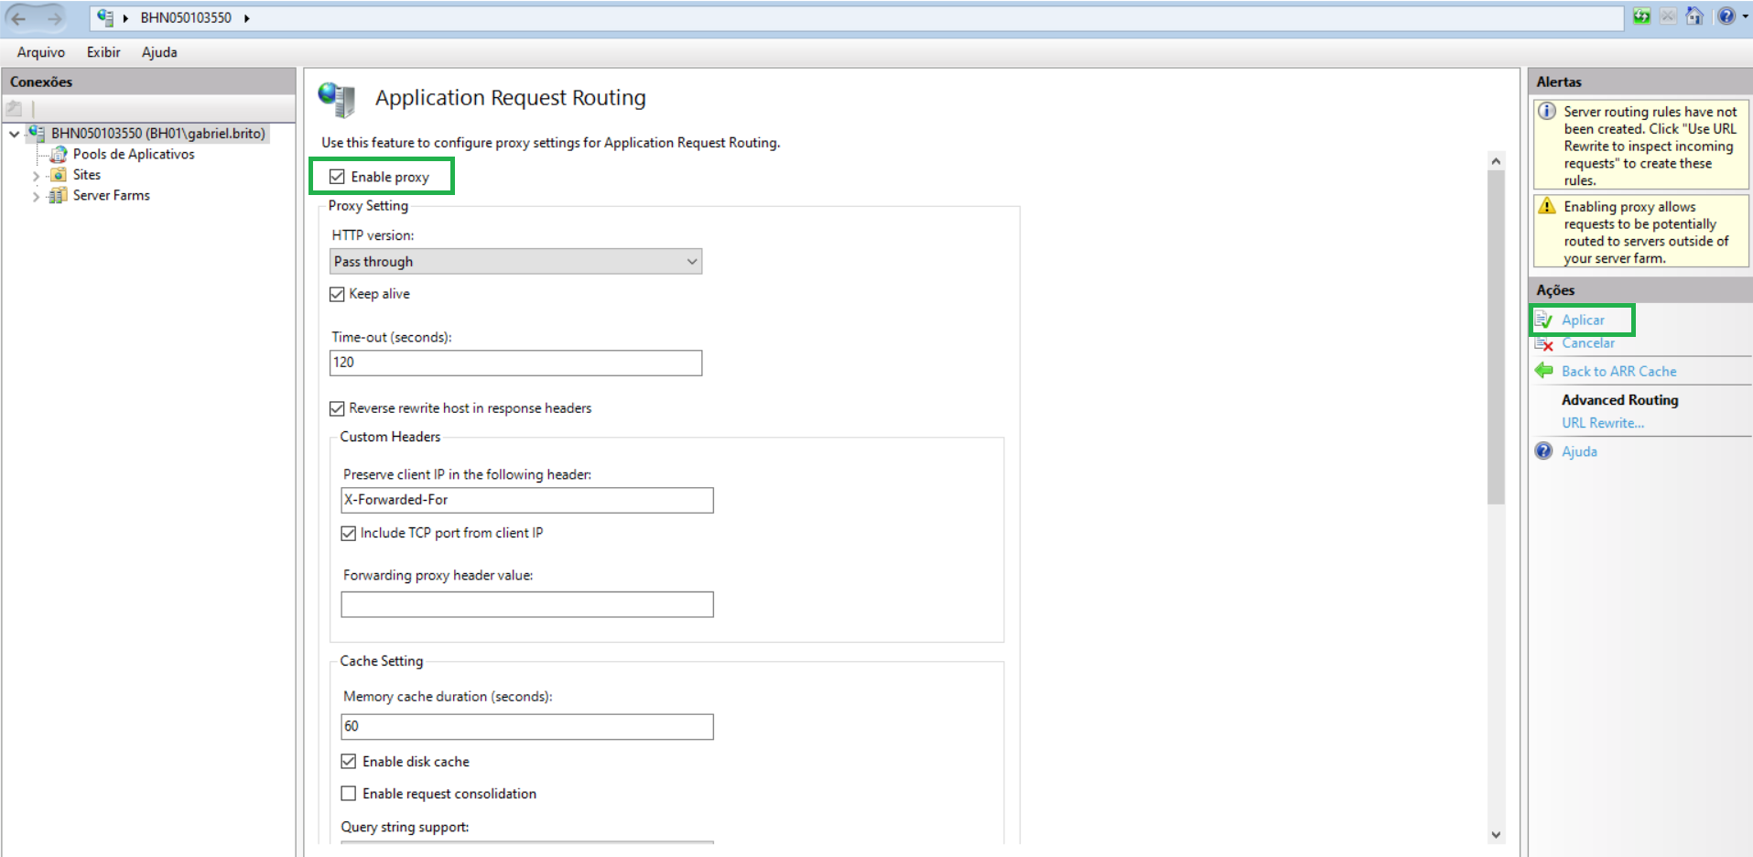Click the green Back to ARR Cache arrow icon
This screenshot has width=1753, height=857.
pos(1544,371)
